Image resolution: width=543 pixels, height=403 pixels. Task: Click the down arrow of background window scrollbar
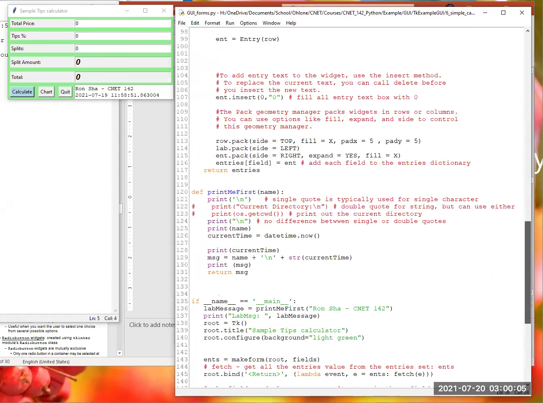point(115,311)
